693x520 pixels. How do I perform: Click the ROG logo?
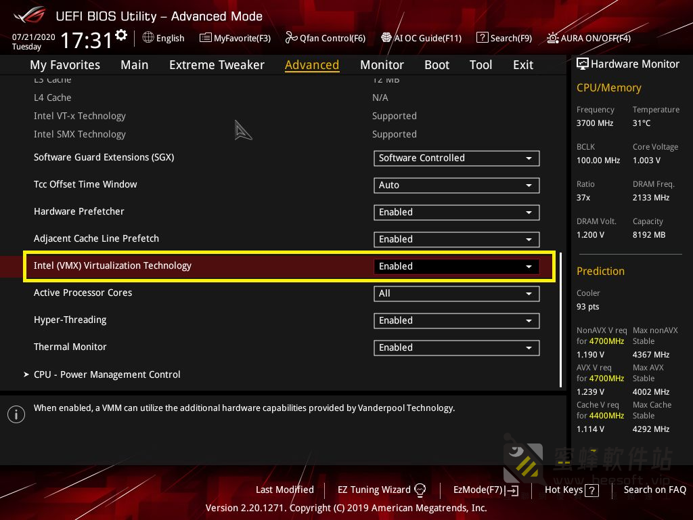[30, 16]
